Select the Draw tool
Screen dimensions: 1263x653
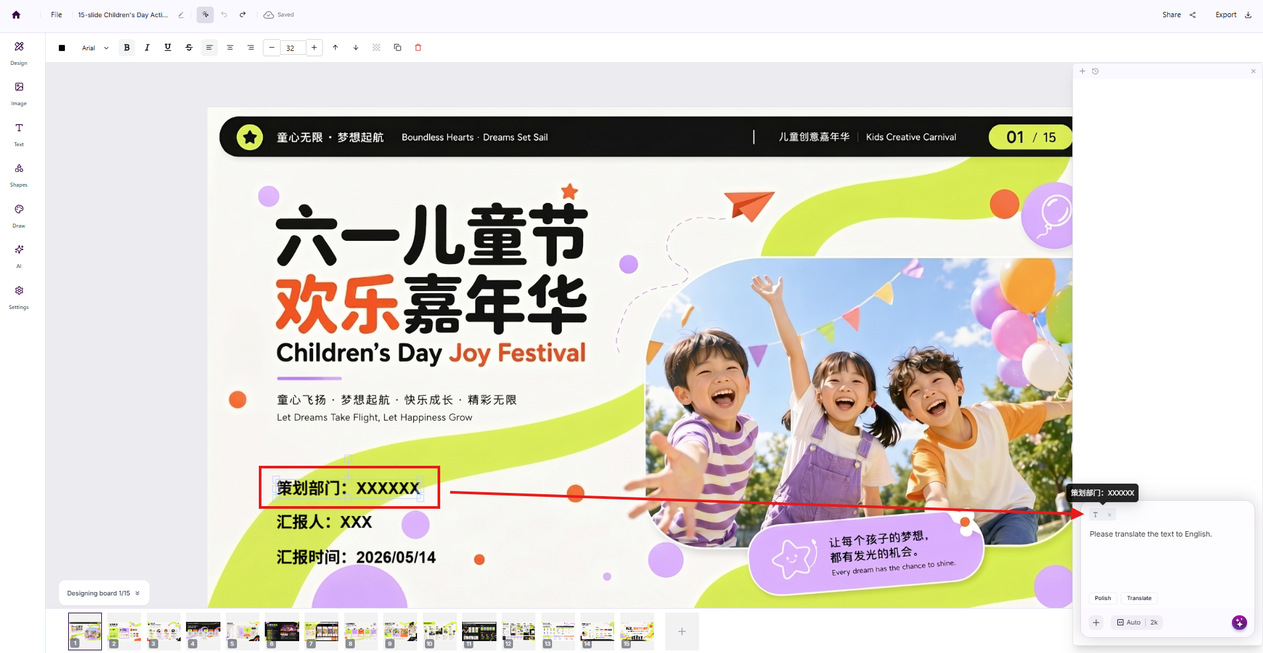tap(19, 216)
